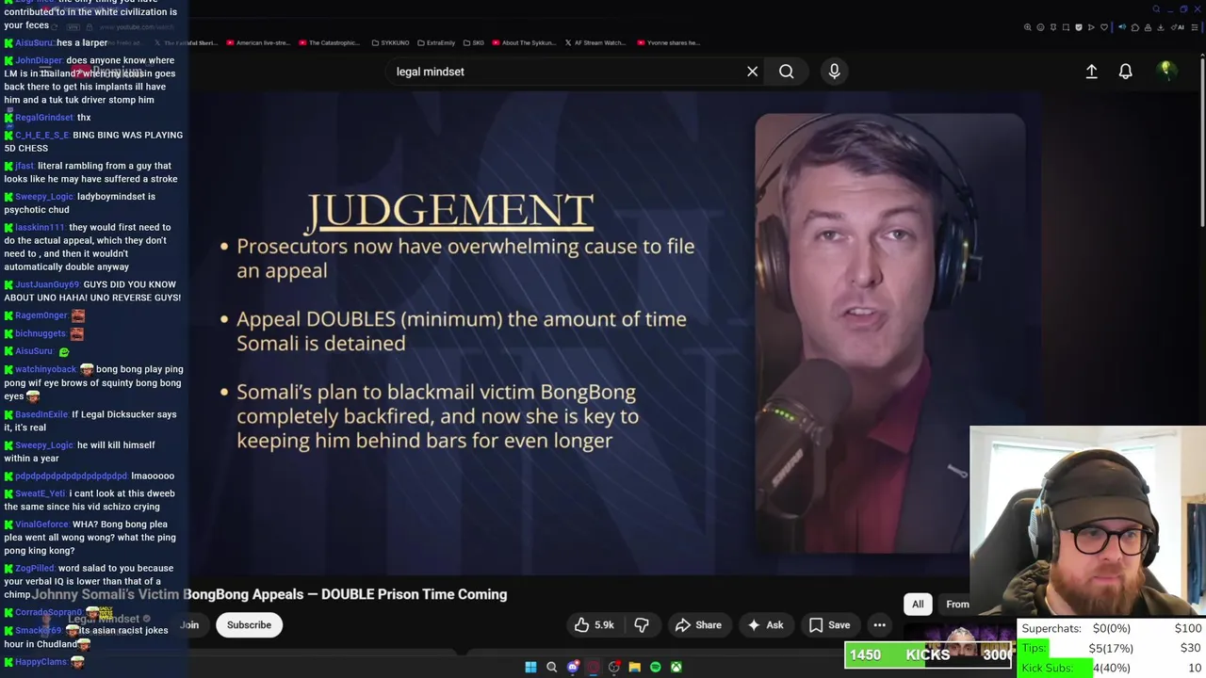Share the video

tap(698, 625)
